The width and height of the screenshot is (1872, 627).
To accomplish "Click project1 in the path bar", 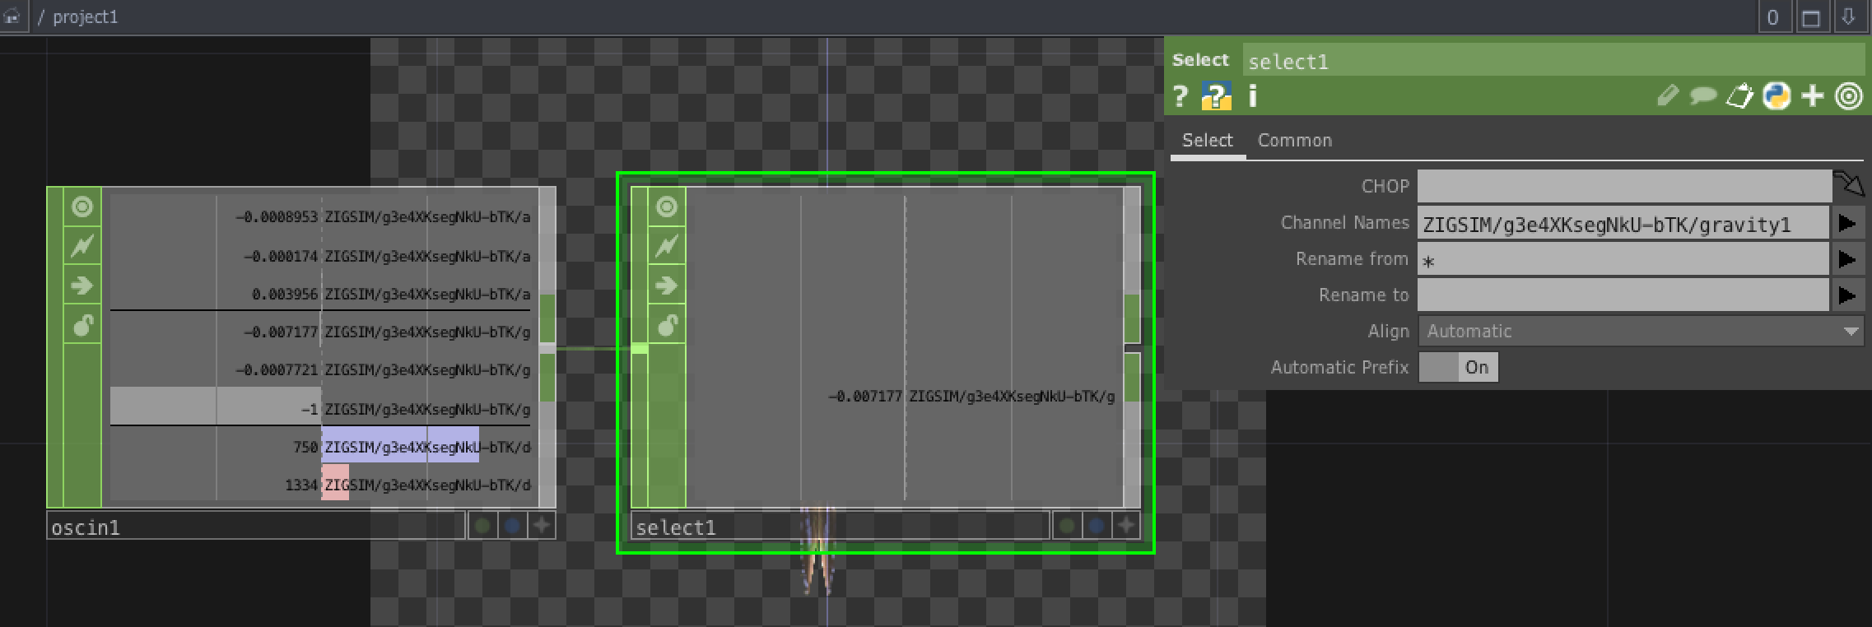I will click(x=85, y=17).
